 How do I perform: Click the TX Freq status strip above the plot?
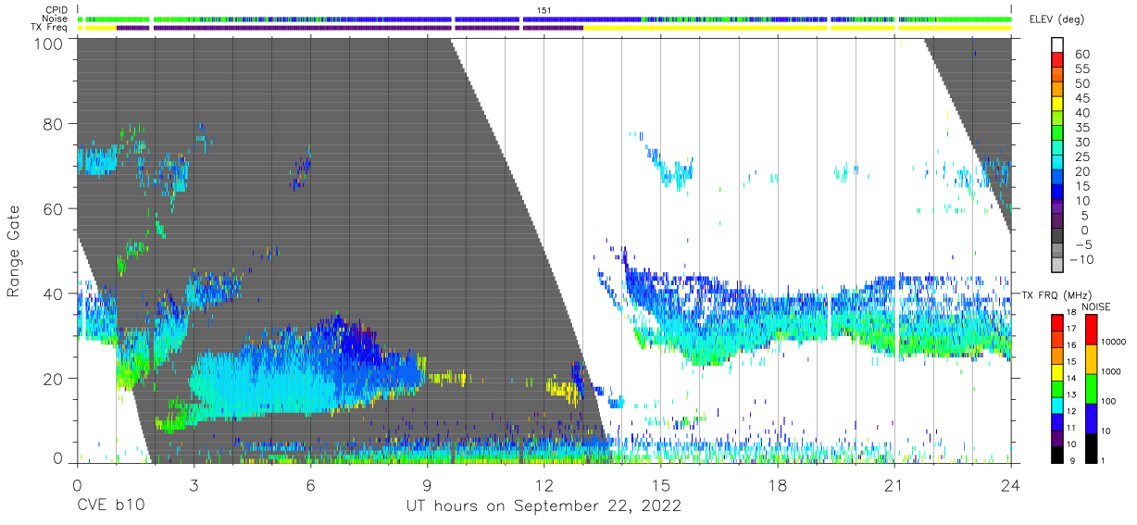tap(544, 28)
